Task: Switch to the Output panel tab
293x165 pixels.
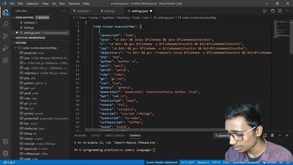Action: [96, 136]
